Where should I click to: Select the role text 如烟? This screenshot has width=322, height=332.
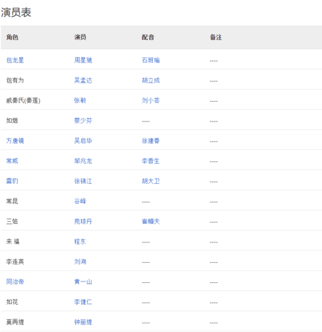pos(12,121)
